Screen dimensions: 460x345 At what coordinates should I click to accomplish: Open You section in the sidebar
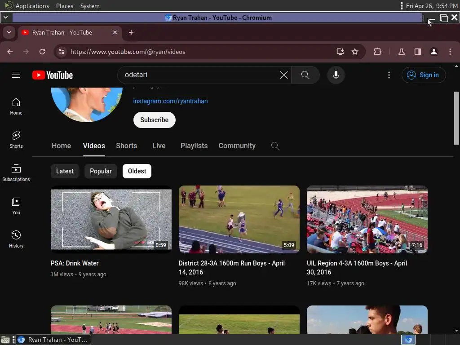pos(16,206)
